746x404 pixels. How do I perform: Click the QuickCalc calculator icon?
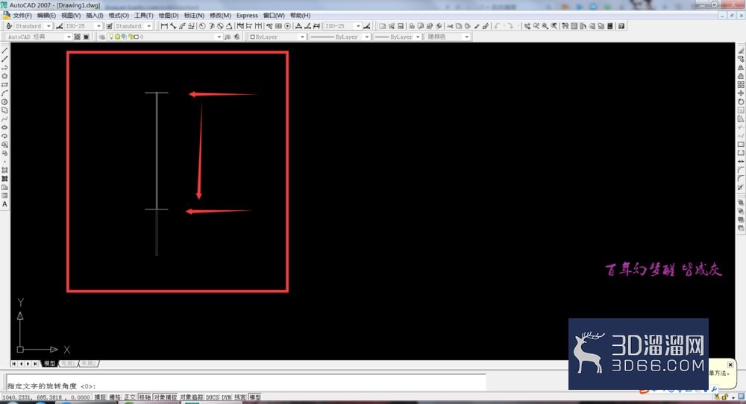(x=610, y=26)
